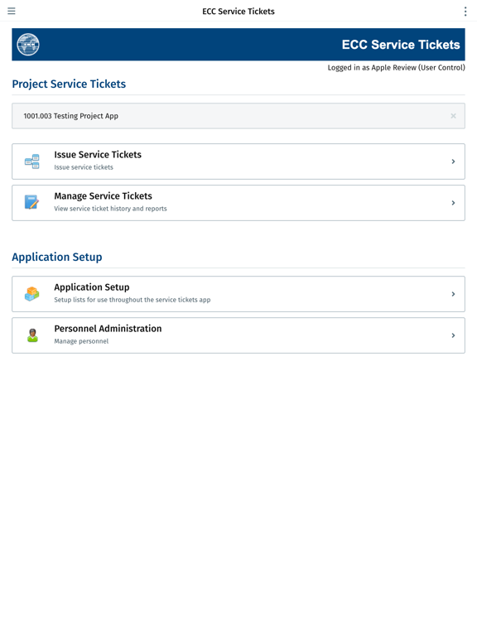Screen dimensions: 477x636
Task: Open the hamburger navigation menu
Action: coord(12,11)
